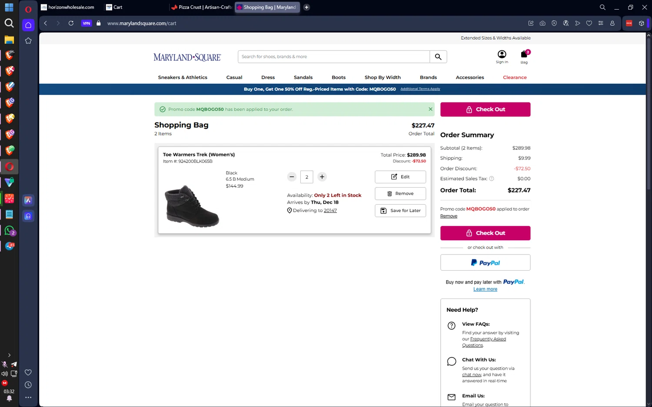This screenshot has width=652, height=407.
Task: Click Save for Later button
Action: coord(400,211)
